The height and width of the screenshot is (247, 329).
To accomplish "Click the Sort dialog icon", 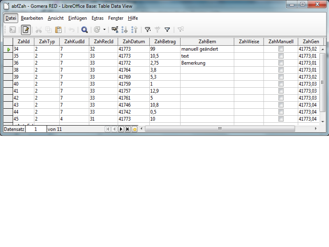I will coord(115,30).
